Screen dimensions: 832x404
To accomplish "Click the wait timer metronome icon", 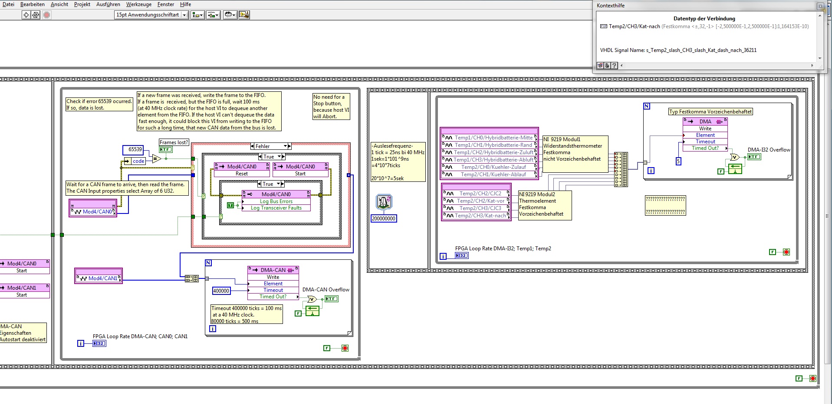I will 384,202.
